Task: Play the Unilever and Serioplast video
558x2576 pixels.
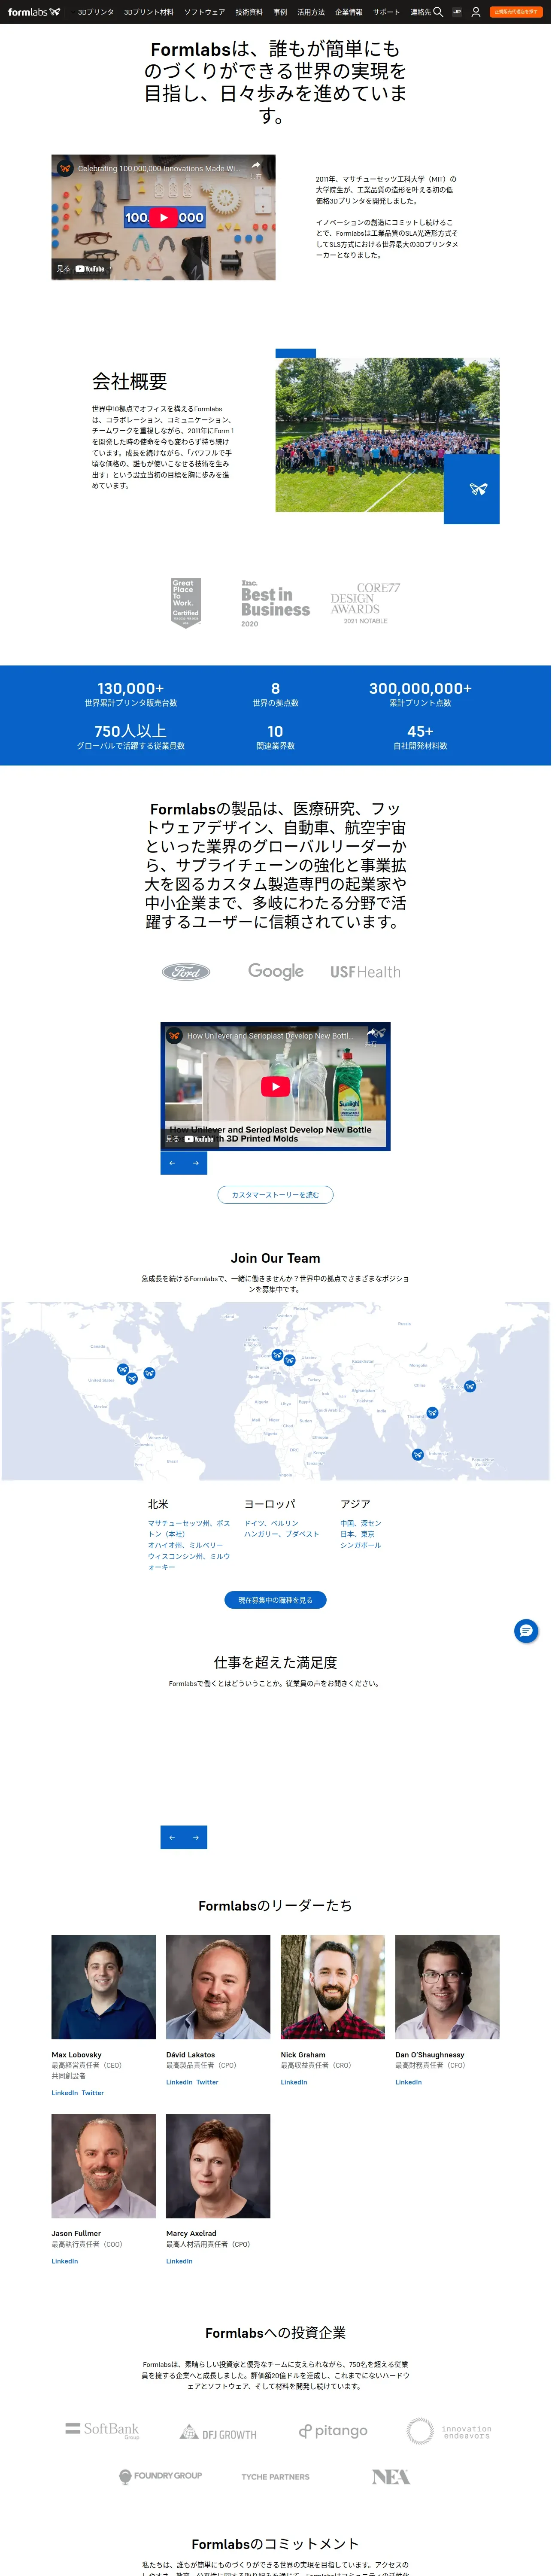Action: tap(275, 1087)
